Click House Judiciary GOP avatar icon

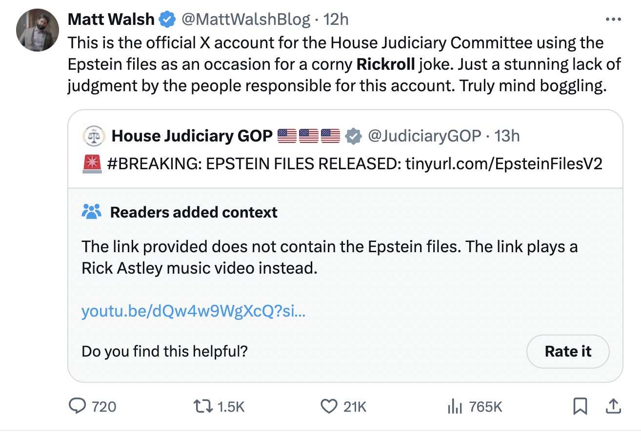coord(93,137)
